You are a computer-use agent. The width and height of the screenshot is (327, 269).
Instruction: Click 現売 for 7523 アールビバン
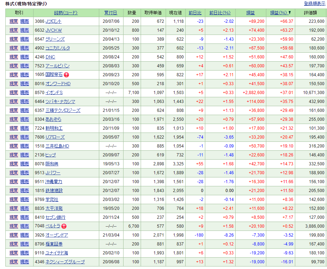coord(24,66)
